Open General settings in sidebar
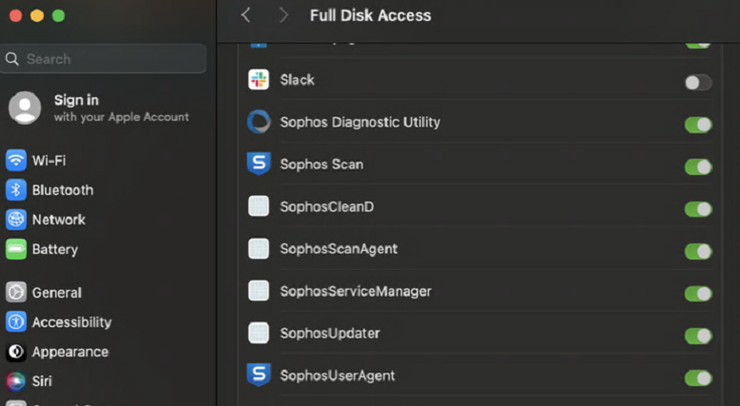The image size is (740, 406). [56, 293]
